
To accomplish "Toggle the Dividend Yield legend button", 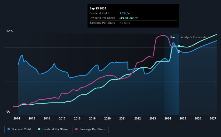I will pos(19,129).
